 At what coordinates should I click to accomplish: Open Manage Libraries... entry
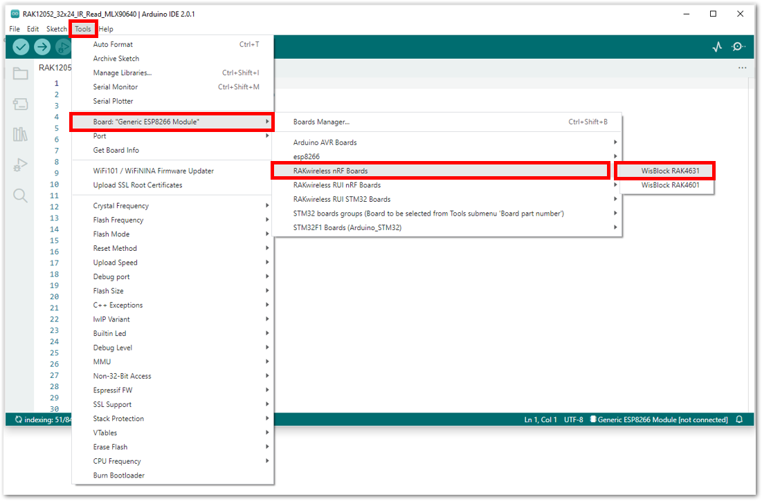click(x=173, y=73)
